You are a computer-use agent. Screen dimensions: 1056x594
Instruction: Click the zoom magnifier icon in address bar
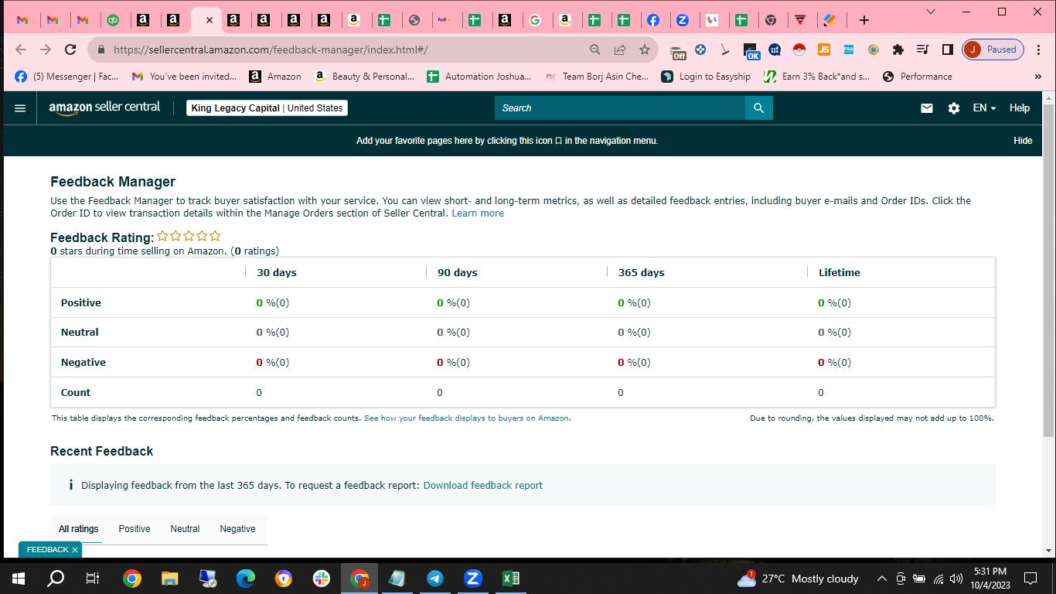pos(595,49)
